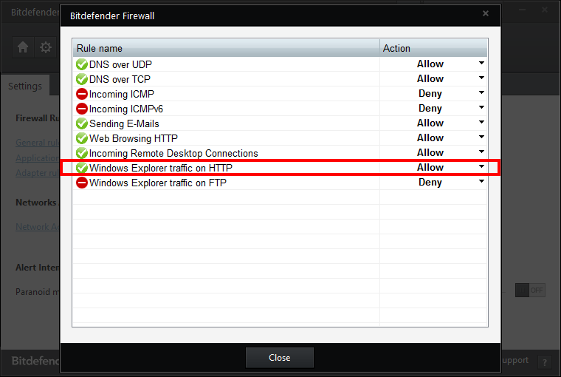Image resolution: width=561 pixels, height=377 pixels.
Task: Switch to the Settings tab
Action: coord(25,86)
